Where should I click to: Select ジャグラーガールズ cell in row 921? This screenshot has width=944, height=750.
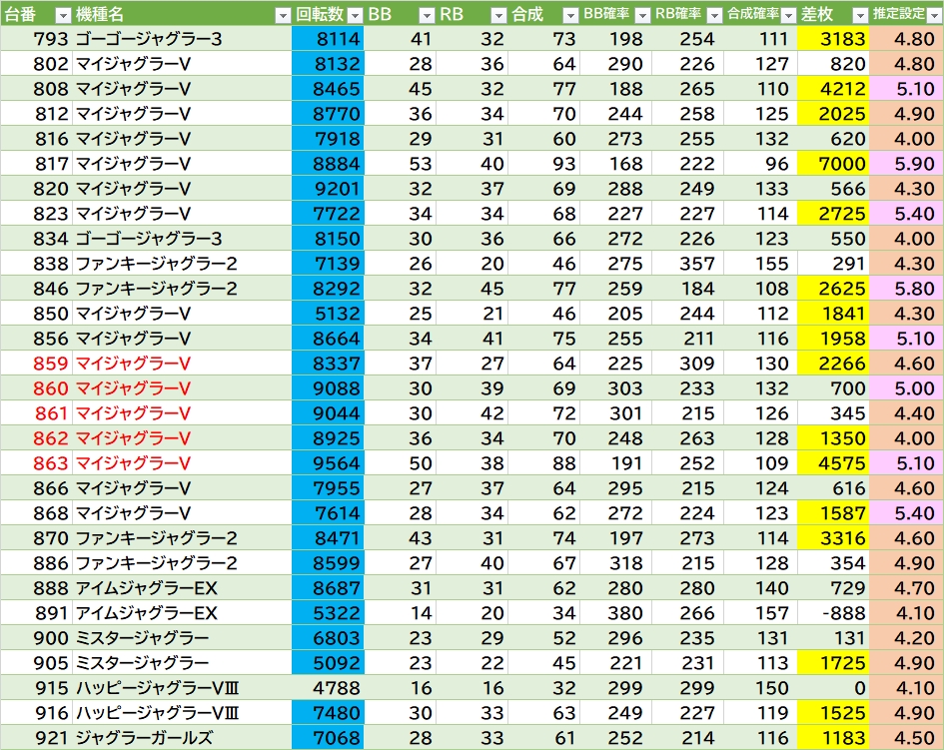[x=182, y=738]
